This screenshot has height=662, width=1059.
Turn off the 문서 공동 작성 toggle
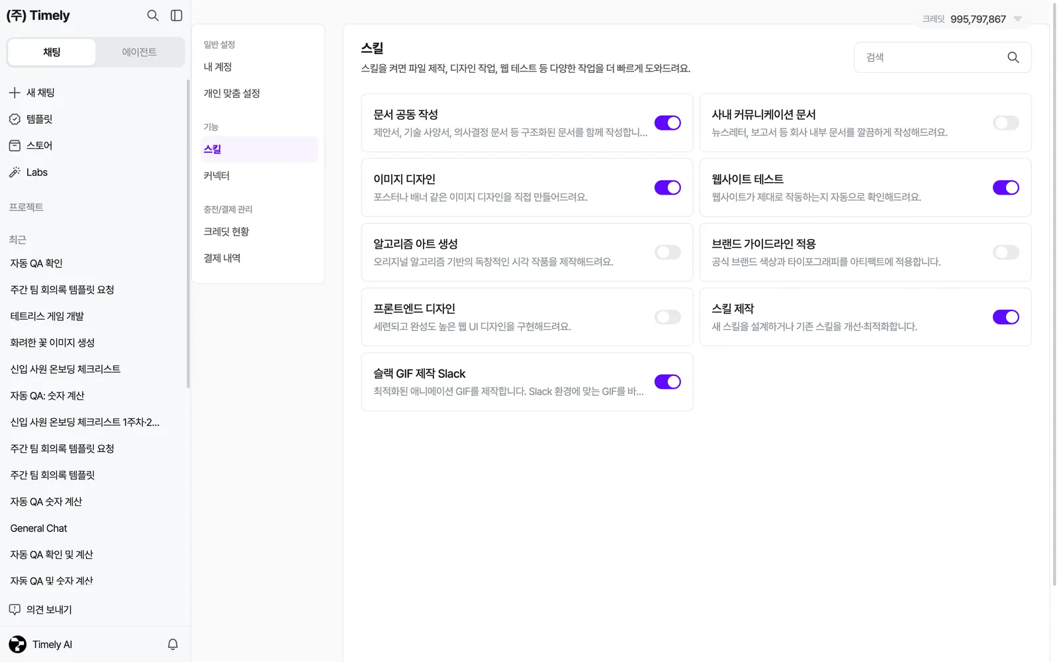tap(667, 123)
